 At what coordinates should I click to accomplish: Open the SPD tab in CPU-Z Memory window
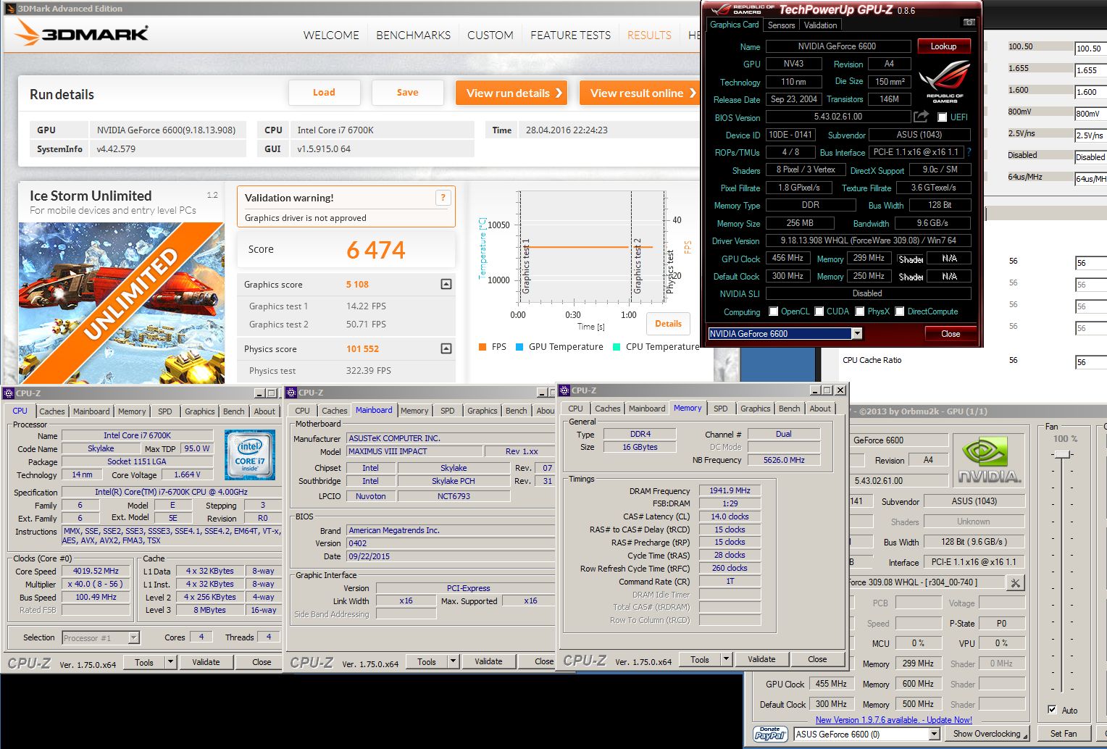(x=721, y=409)
